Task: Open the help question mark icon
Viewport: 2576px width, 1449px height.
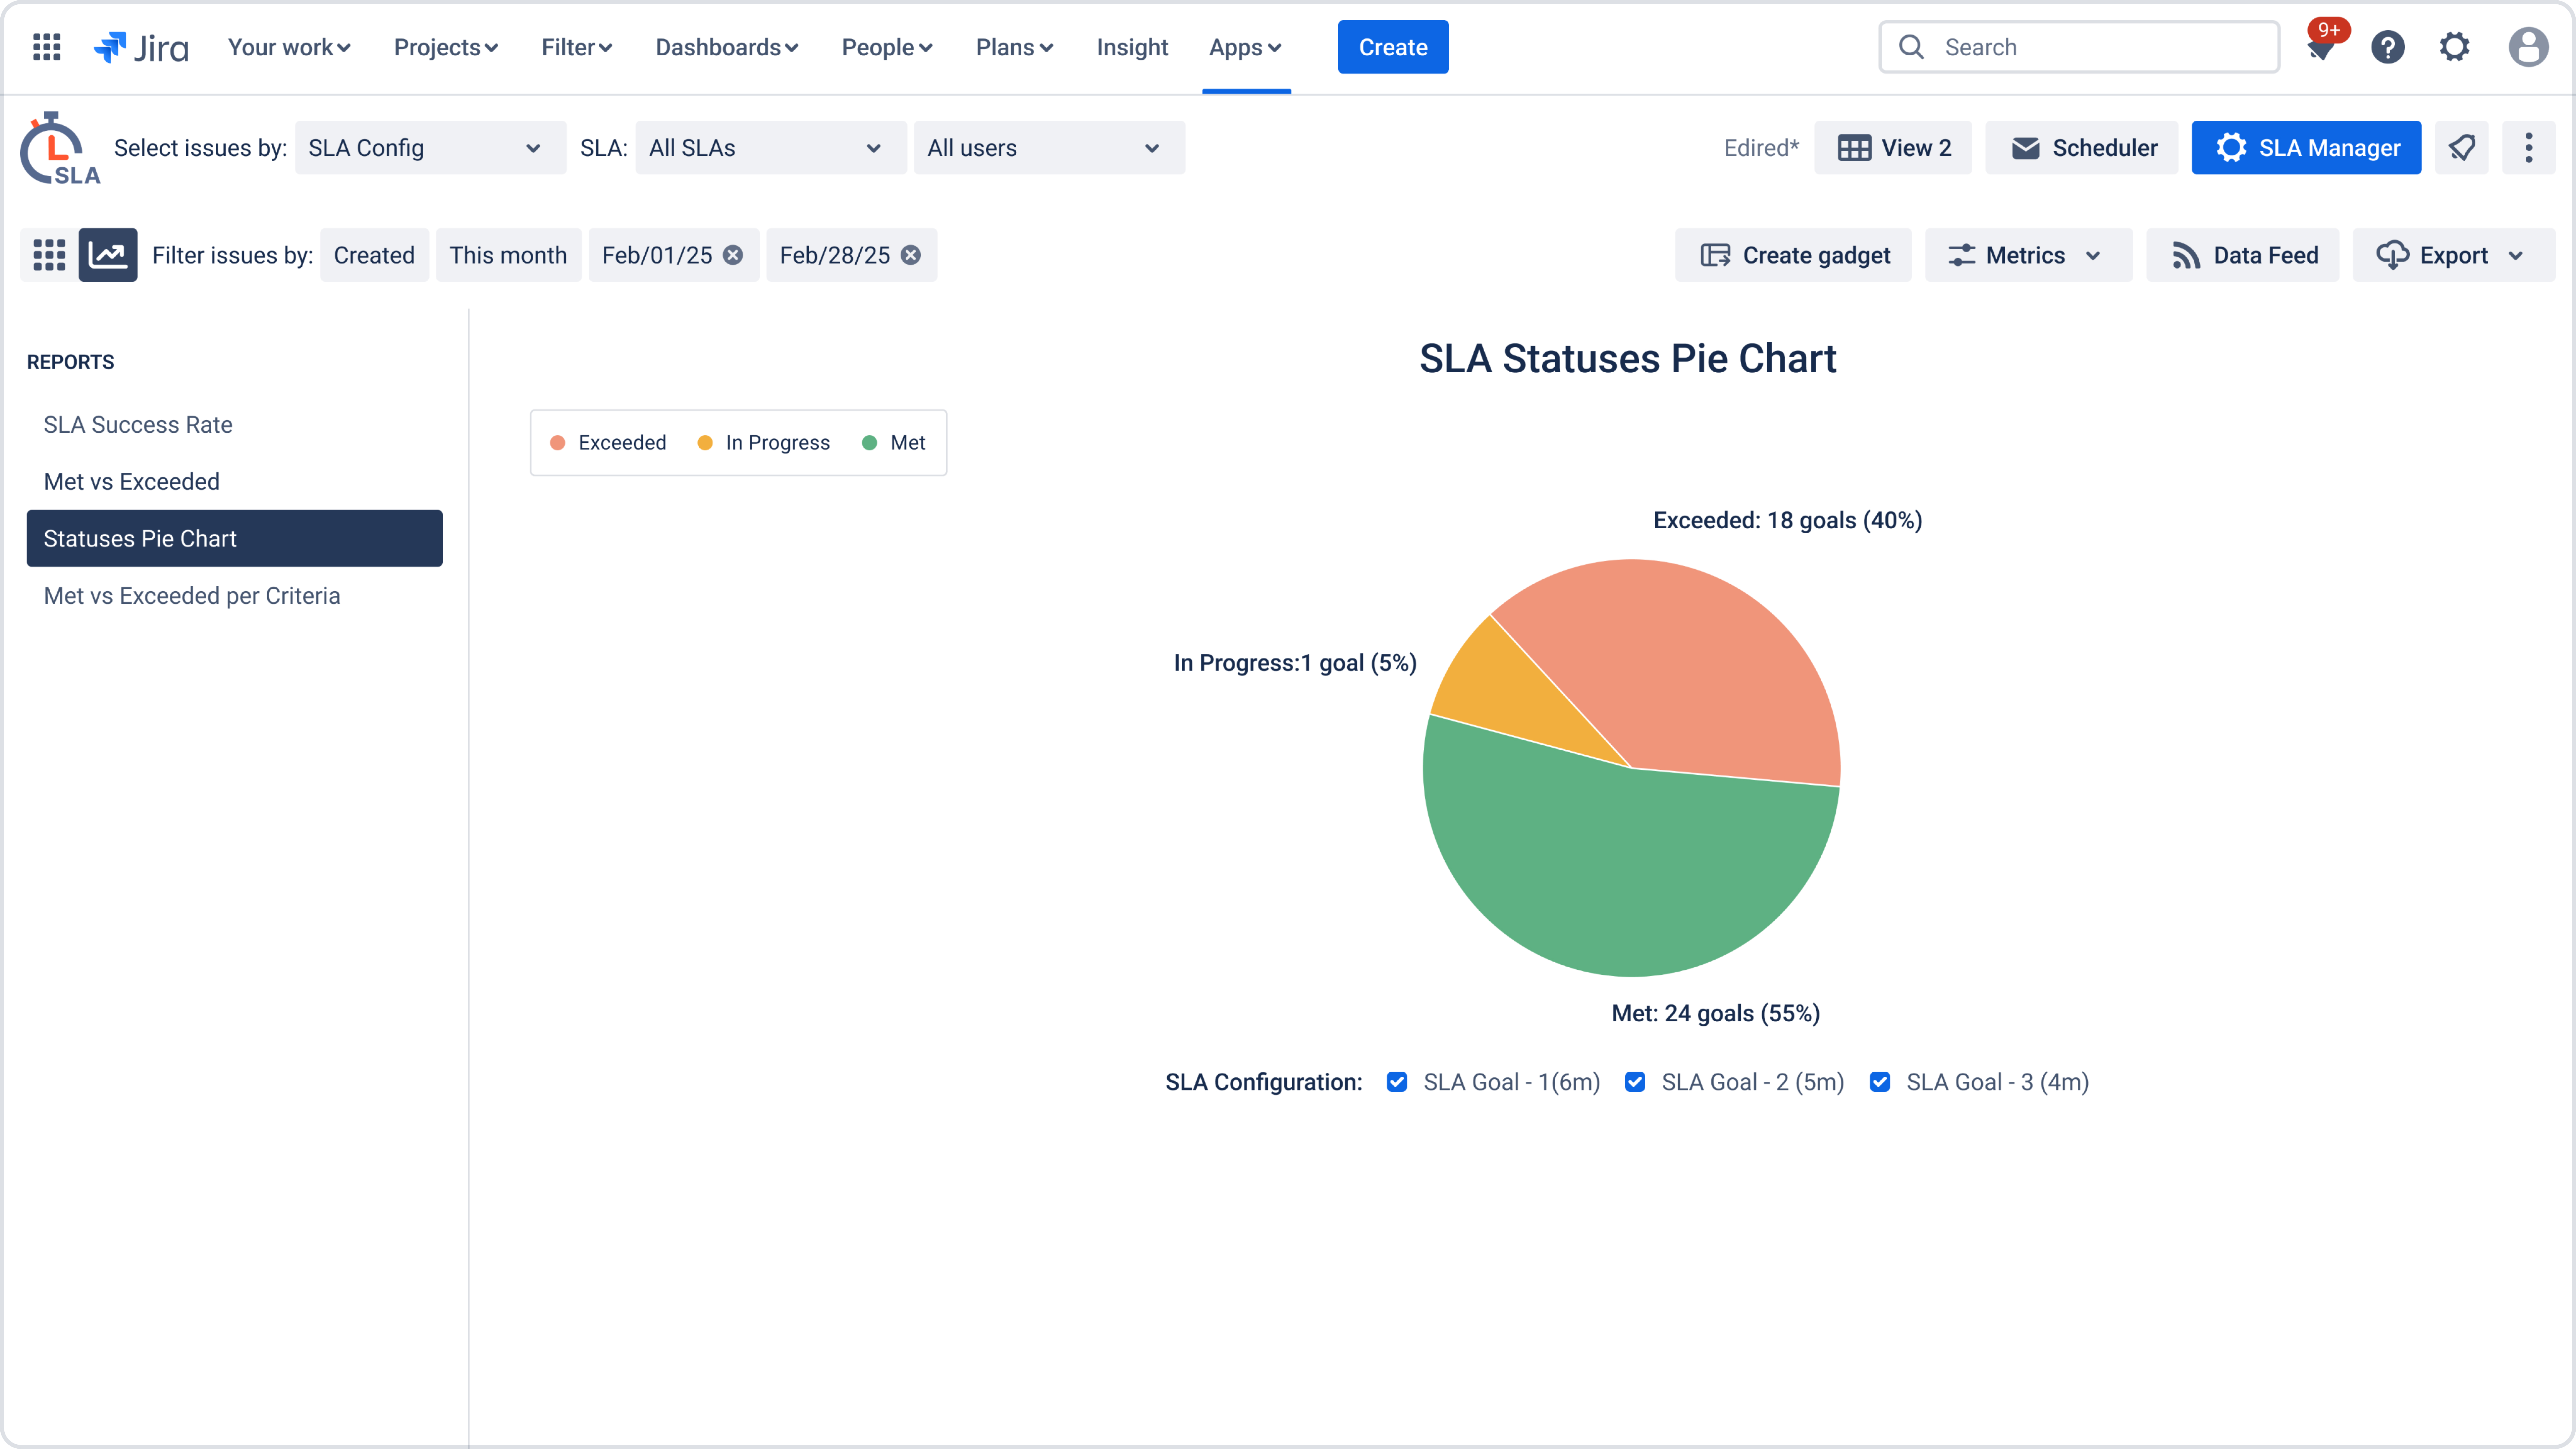Action: pos(2388,47)
